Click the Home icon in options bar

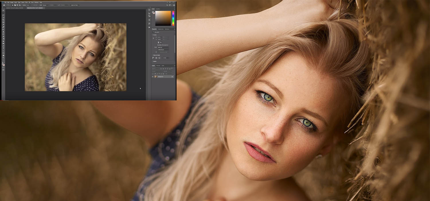[x=4, y=5]
